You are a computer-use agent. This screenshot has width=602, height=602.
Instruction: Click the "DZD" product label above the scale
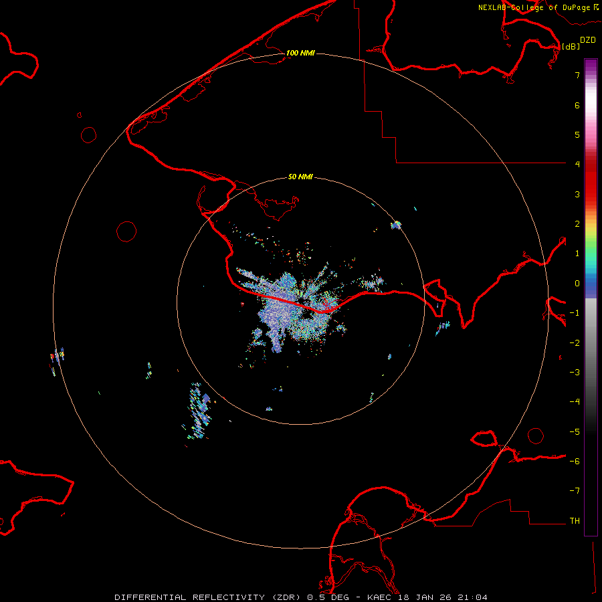588,40
